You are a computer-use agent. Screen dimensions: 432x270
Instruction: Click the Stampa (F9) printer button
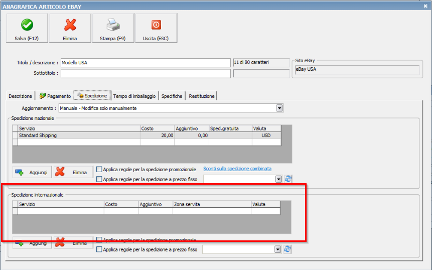[x=113, y=28]
